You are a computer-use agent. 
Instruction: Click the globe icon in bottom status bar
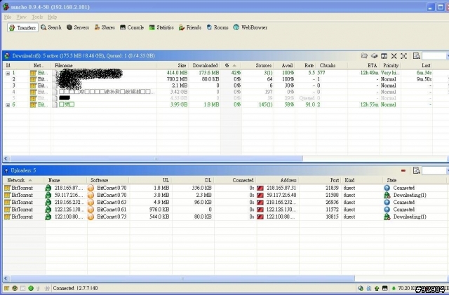tap(361, 288)
